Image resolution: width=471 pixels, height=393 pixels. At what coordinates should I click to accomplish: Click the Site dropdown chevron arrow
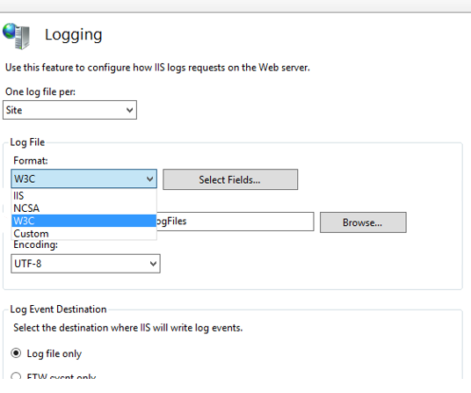[130, 110]
